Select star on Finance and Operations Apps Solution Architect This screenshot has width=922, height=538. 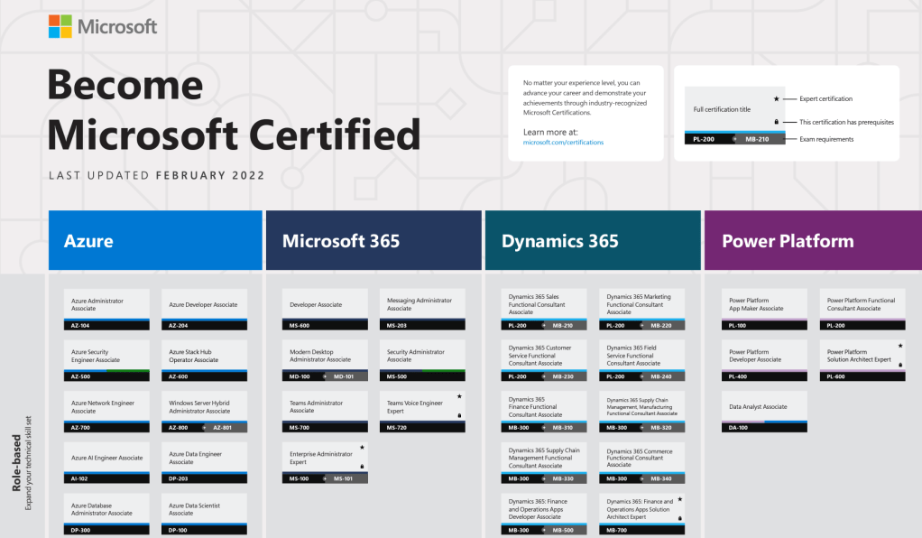click(680, 497)
